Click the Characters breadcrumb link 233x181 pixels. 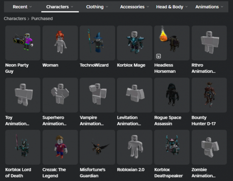pyautogui.click(x=15, y=19)
